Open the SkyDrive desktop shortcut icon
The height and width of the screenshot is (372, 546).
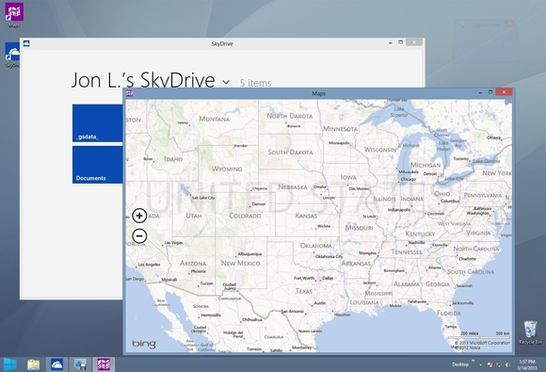click(12, 55)
